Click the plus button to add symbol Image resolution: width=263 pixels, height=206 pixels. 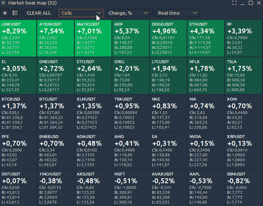coord(5,13)
